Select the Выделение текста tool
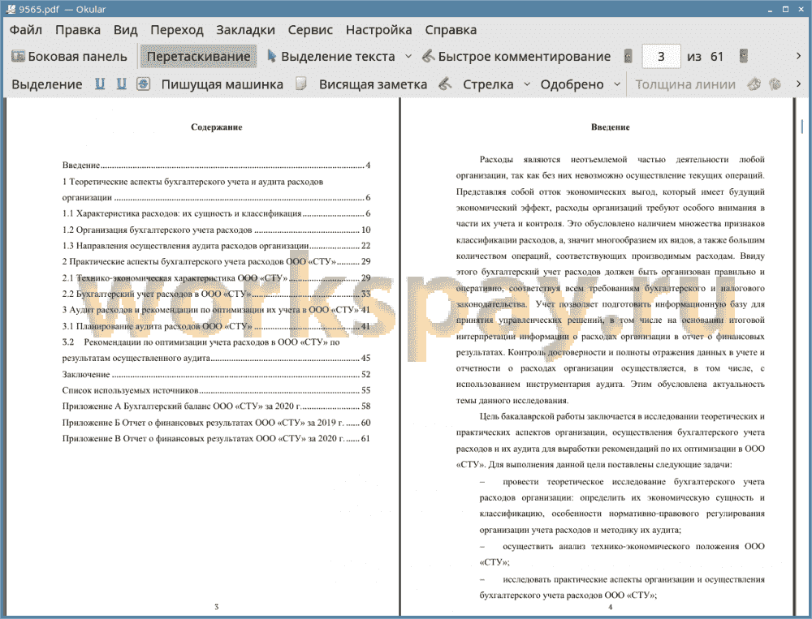This screenshot has width=812, height=619. tap(330, 57)
